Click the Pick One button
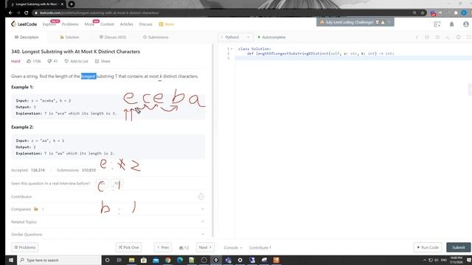This screenshot has height=265, width=472. (x=128, y=247)
